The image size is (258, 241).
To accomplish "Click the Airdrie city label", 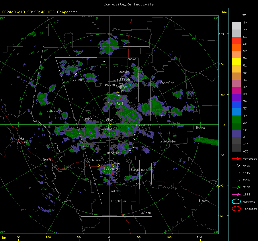I will [x=113, y=153].
